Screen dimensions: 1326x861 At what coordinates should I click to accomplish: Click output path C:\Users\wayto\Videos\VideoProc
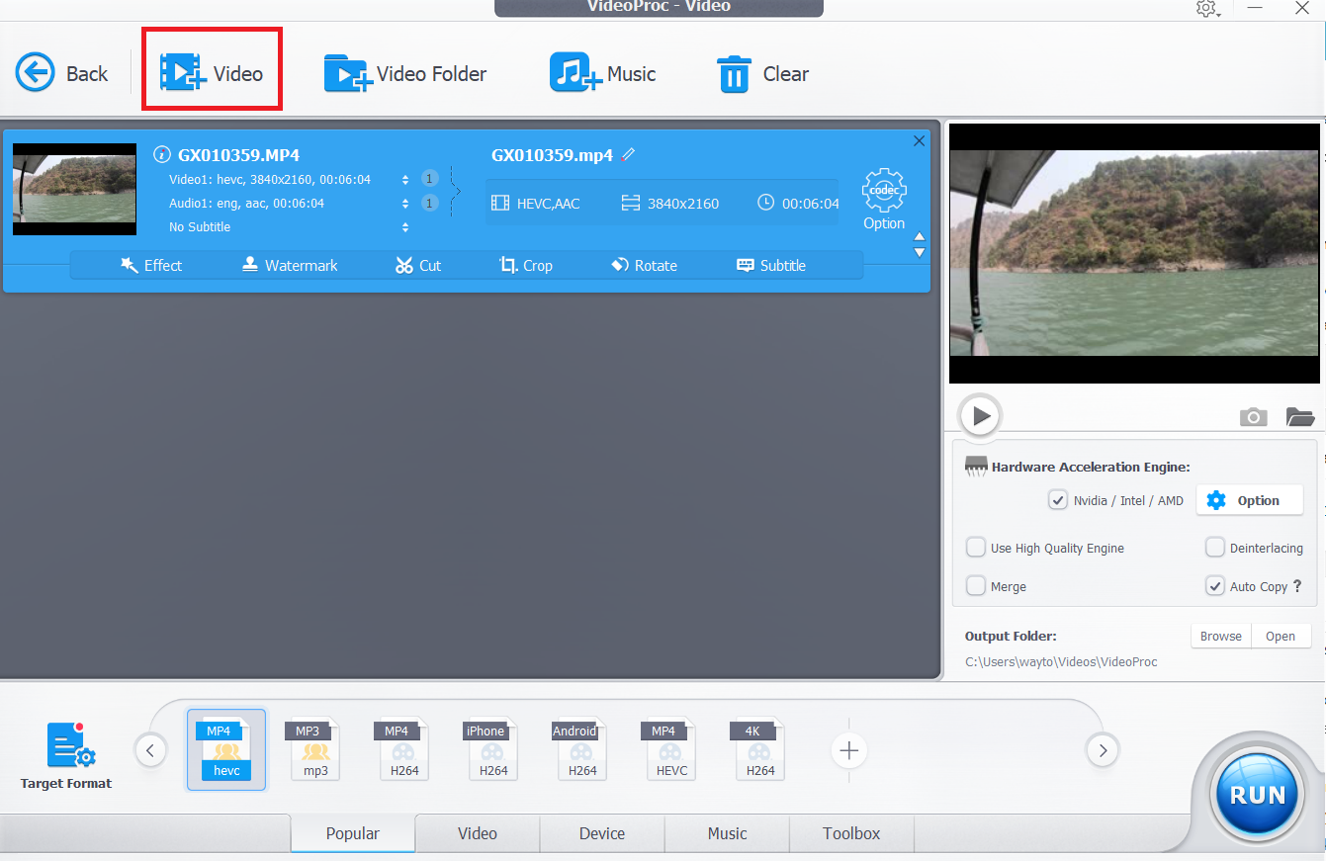1061,661
